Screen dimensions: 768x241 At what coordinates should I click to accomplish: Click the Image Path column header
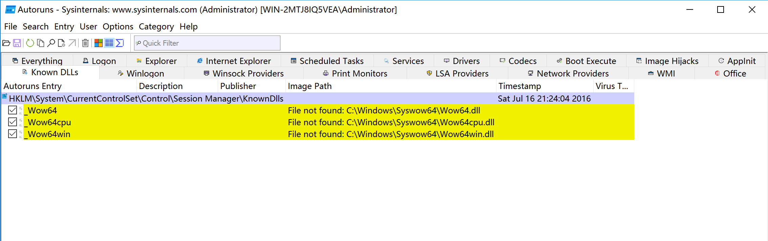(x=310, y=86)
